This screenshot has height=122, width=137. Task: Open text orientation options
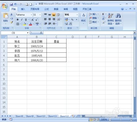click(55, 24)
